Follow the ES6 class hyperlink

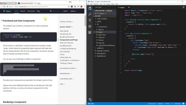(21, 59)
